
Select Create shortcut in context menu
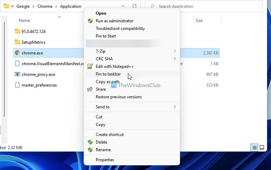tap(110, 134)
